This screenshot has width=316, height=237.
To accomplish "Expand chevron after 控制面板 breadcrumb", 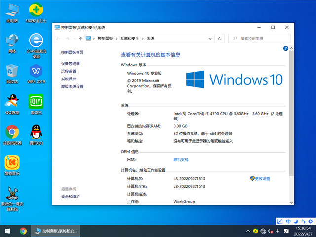I will (117, 39).
